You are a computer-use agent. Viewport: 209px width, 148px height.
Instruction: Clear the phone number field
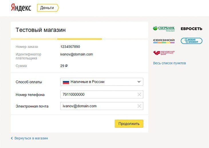click(139, 94)
